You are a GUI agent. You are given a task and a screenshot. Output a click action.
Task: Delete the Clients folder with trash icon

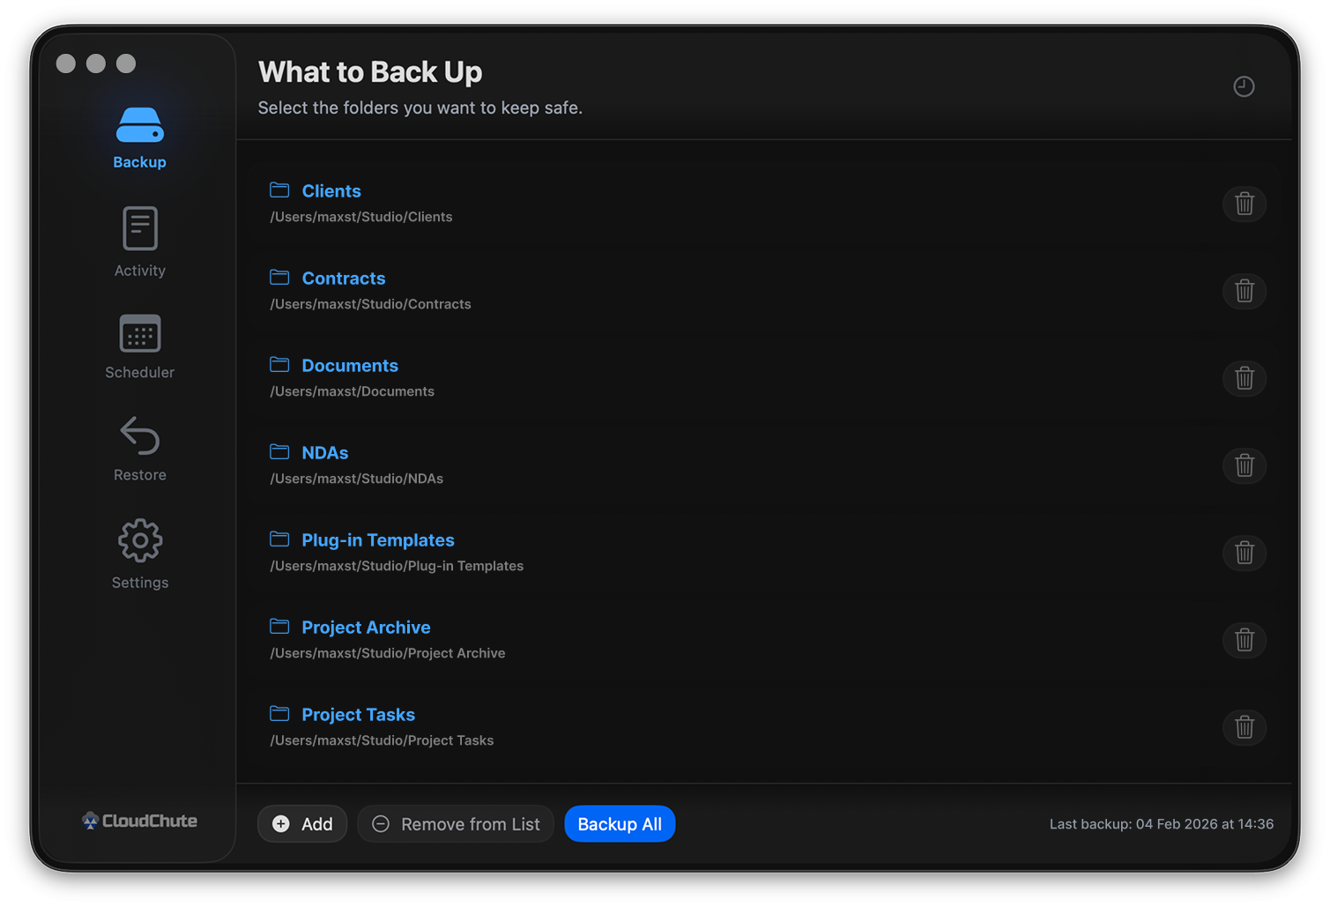pos(1244,204)
